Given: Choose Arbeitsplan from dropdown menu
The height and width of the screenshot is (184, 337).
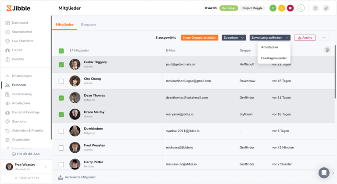Looking at the screenshot, I should pos(269,47).
